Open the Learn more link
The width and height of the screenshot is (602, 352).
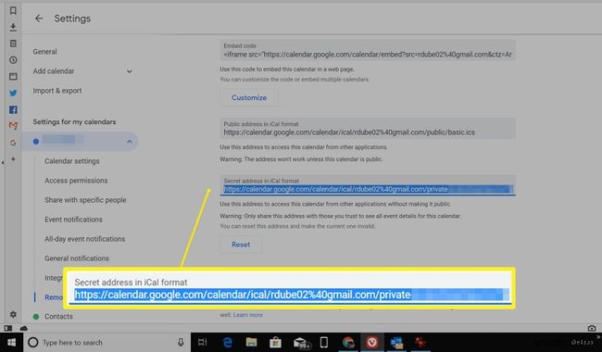coord(248,315)
